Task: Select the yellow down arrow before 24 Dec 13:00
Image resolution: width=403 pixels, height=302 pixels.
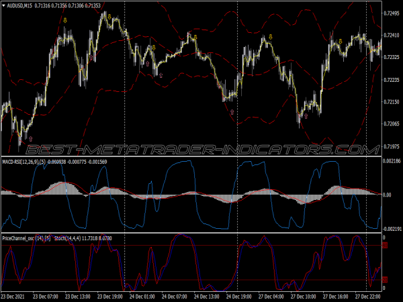Action: (x=195, y=38)
